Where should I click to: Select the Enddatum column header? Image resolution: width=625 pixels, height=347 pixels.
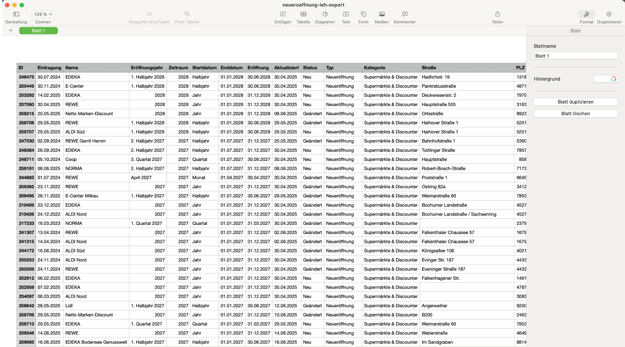coord(232,68)
